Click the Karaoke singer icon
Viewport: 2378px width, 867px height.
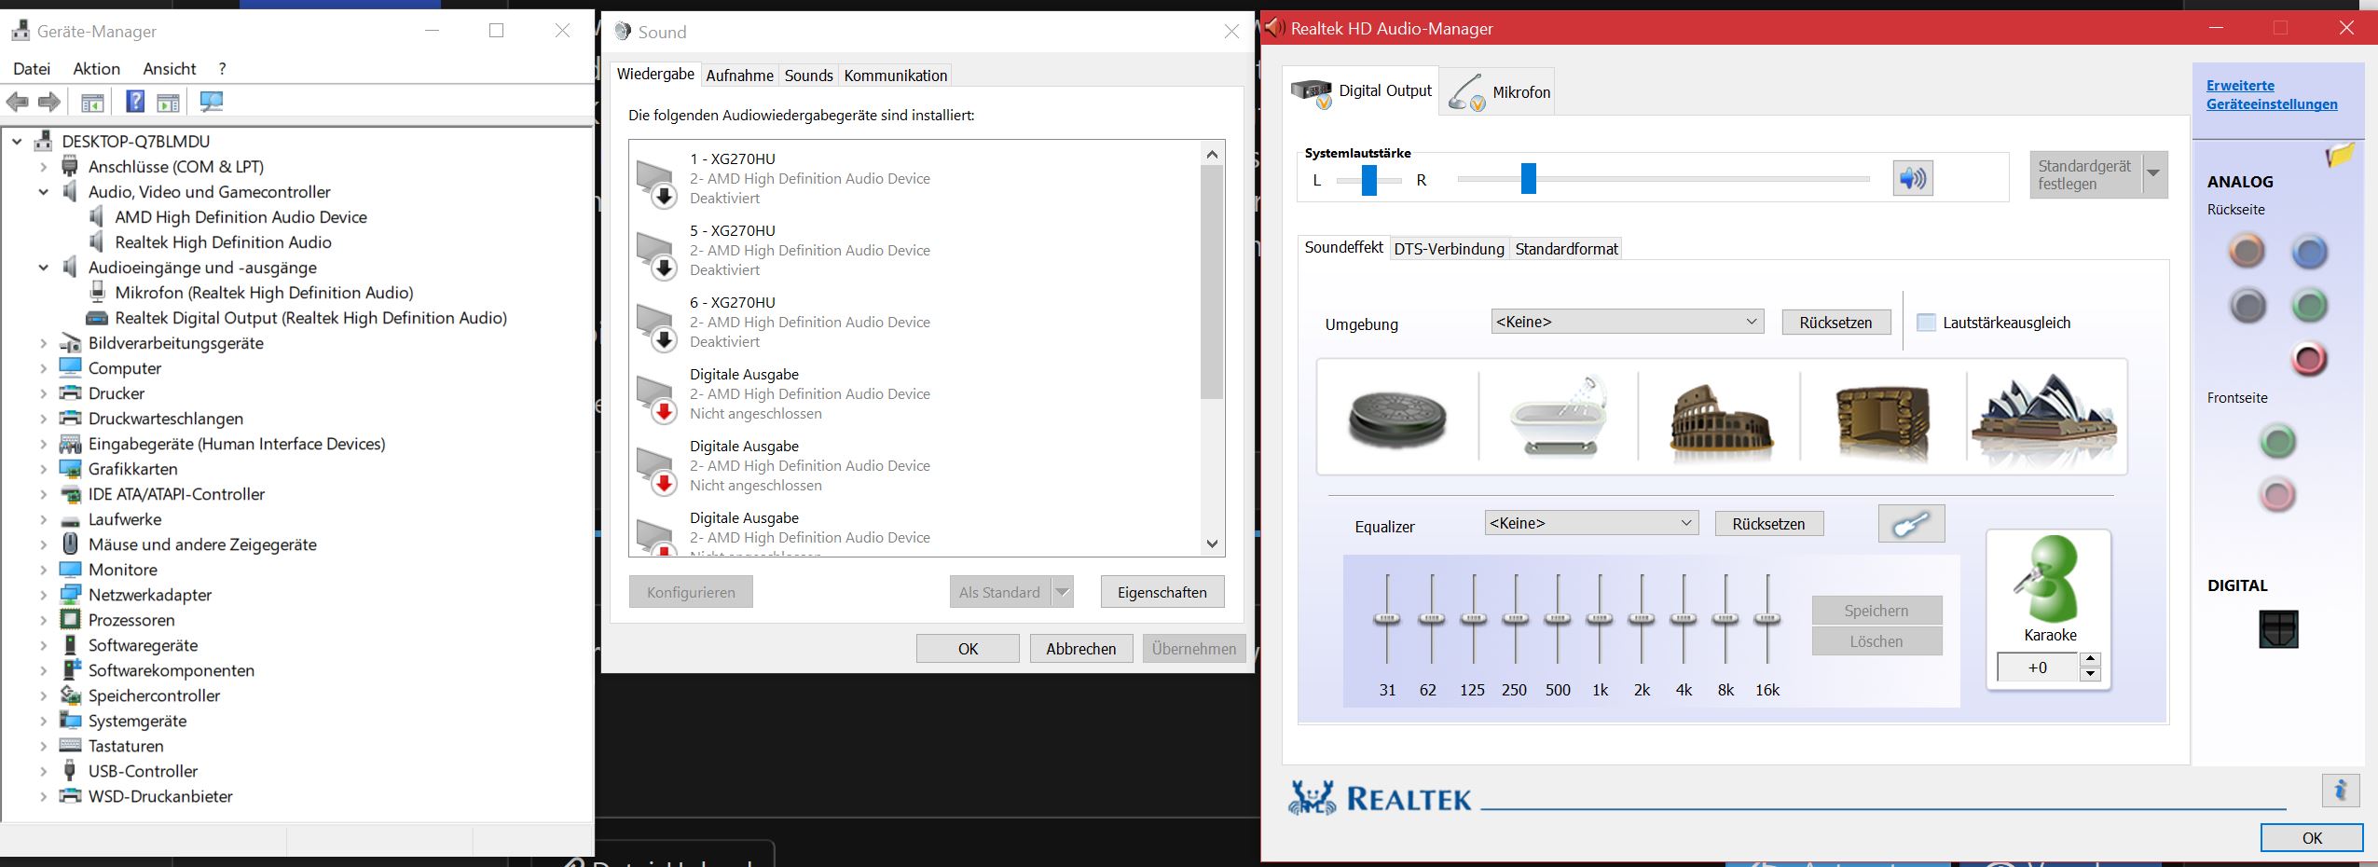coord(2050,579)
